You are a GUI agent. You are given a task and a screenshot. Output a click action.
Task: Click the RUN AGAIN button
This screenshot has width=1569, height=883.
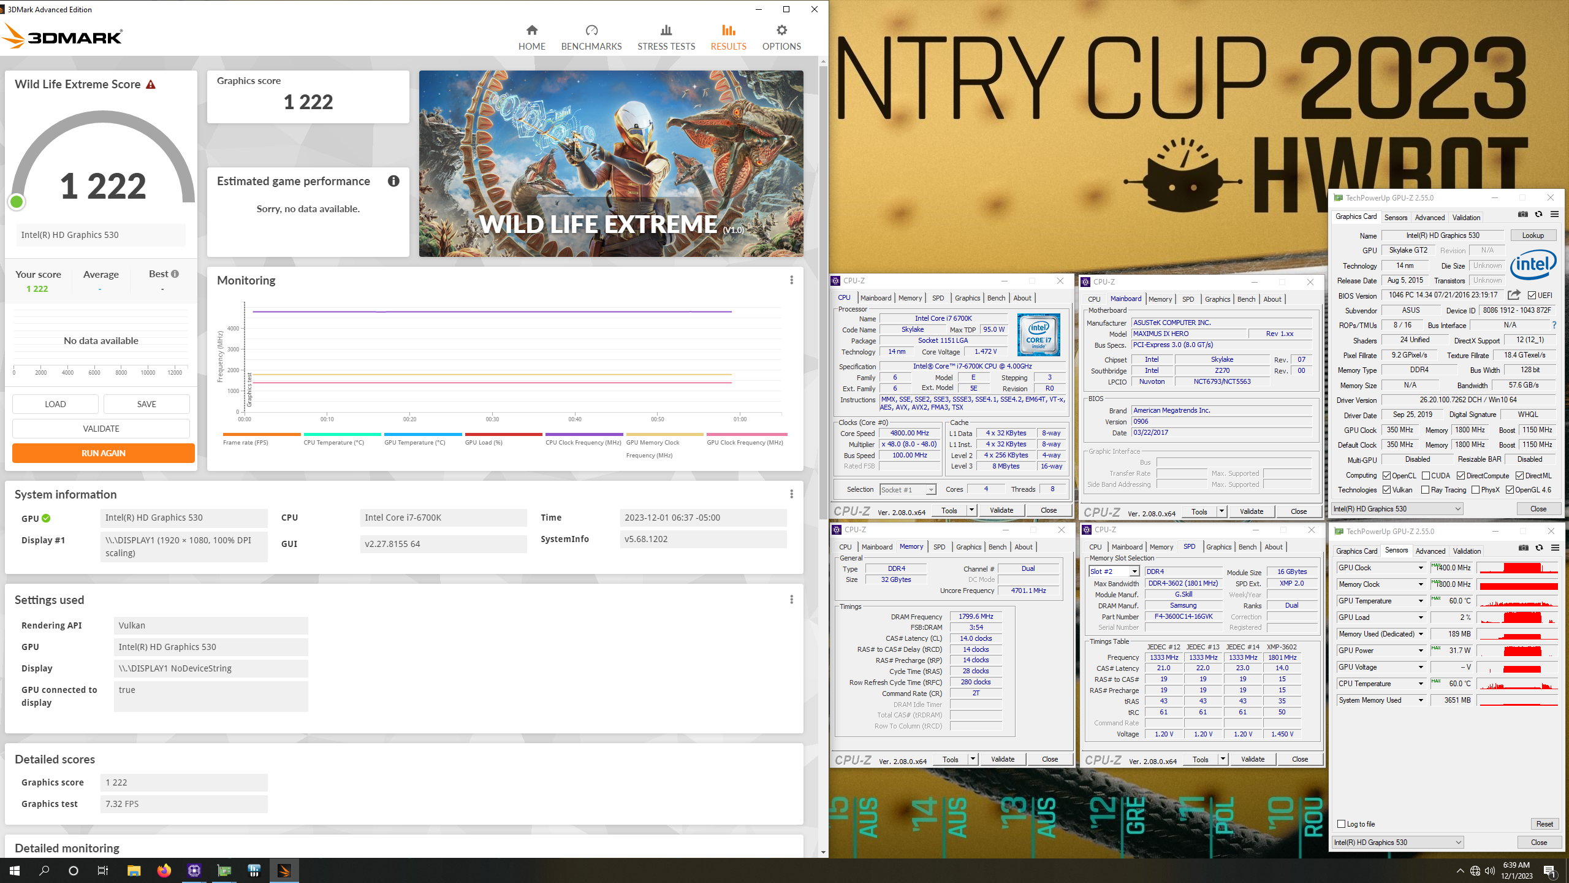point(103,453)
